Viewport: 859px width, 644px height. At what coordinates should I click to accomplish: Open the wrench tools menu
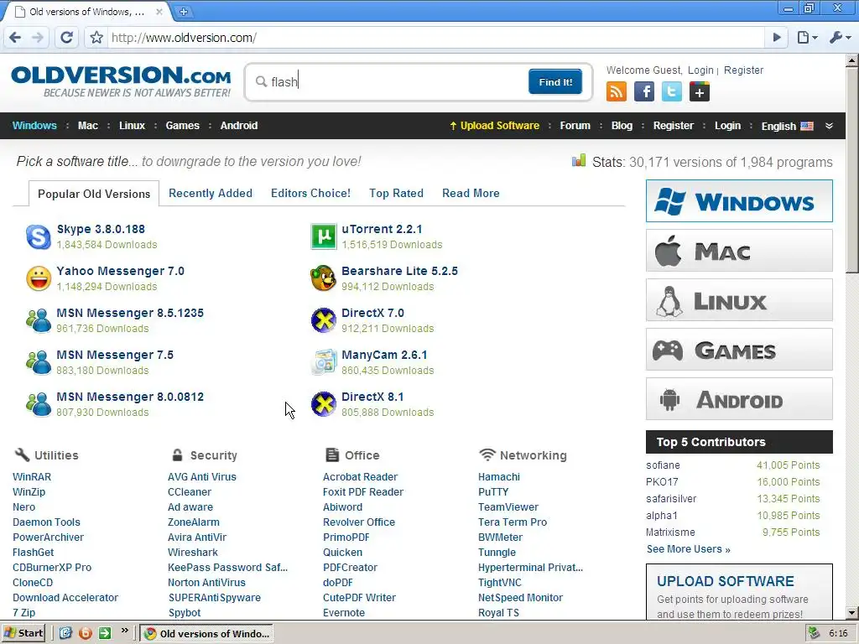pyautogui.click(x=839, y=37)
